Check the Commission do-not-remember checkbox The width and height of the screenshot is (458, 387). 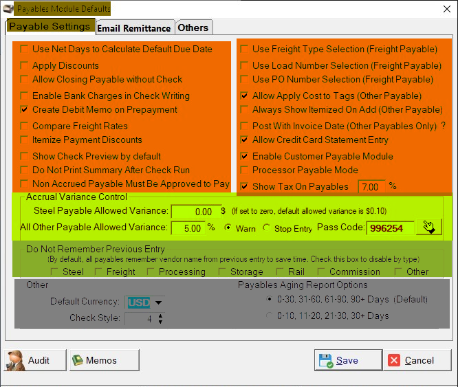pyautogui.click(x=321, y=272)
